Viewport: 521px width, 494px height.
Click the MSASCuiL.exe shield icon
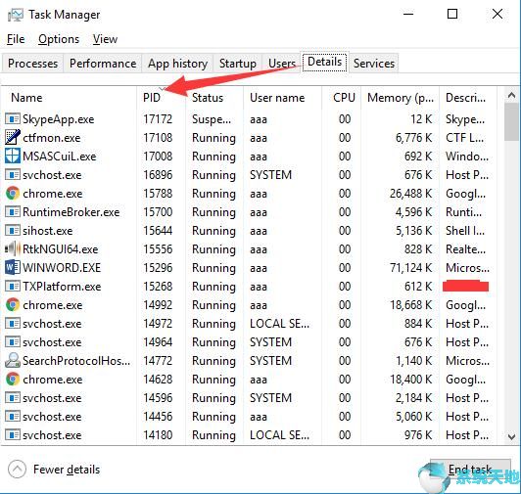tap(13, 157)
